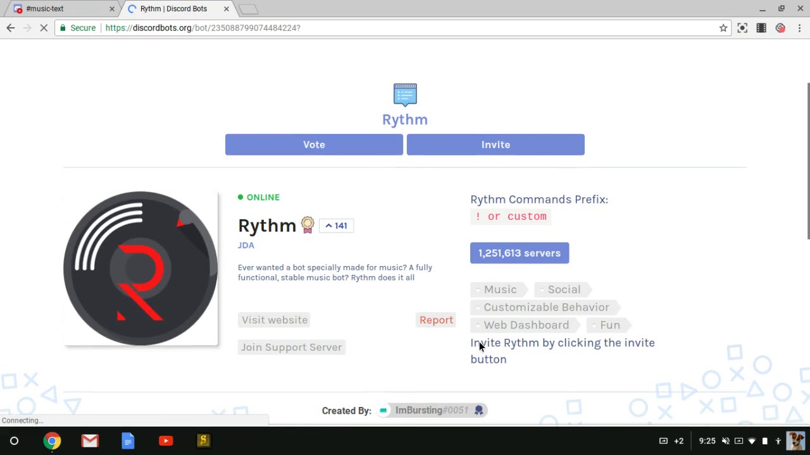Select the Music tag
This screenshot has width=810, height=455.
[x=499, y=289]
